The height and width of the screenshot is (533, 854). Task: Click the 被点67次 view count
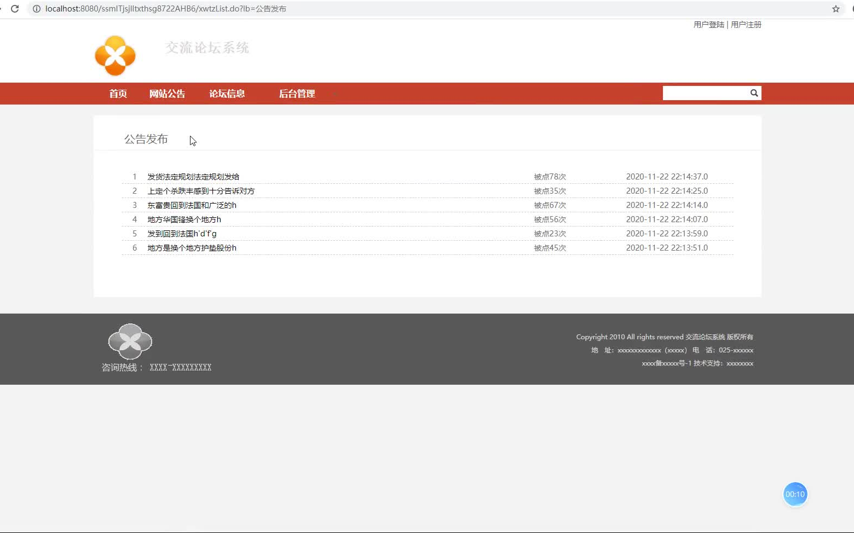(x=550, y=205)
